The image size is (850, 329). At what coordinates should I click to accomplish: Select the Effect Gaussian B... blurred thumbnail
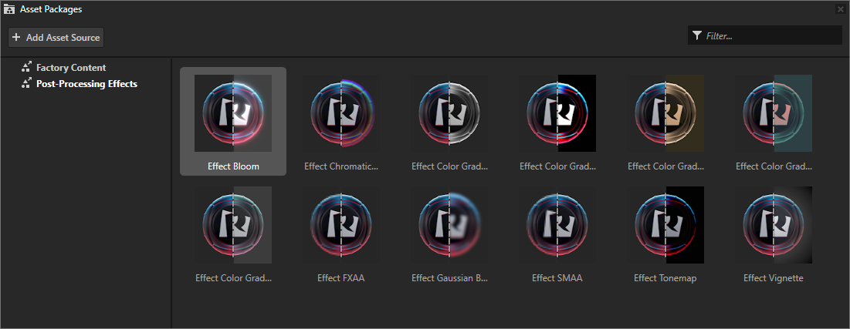click(x=449, y=225)
